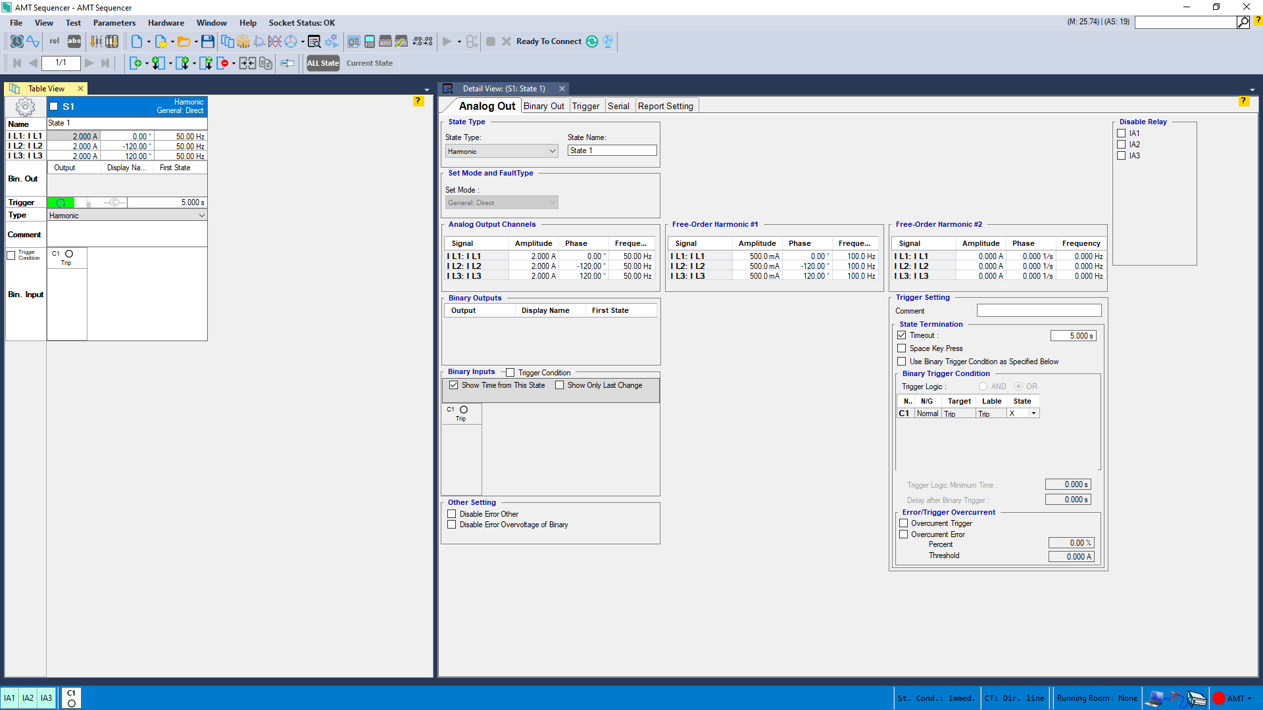
Task: Open gear settings icon in Table View
Action: 25,106
